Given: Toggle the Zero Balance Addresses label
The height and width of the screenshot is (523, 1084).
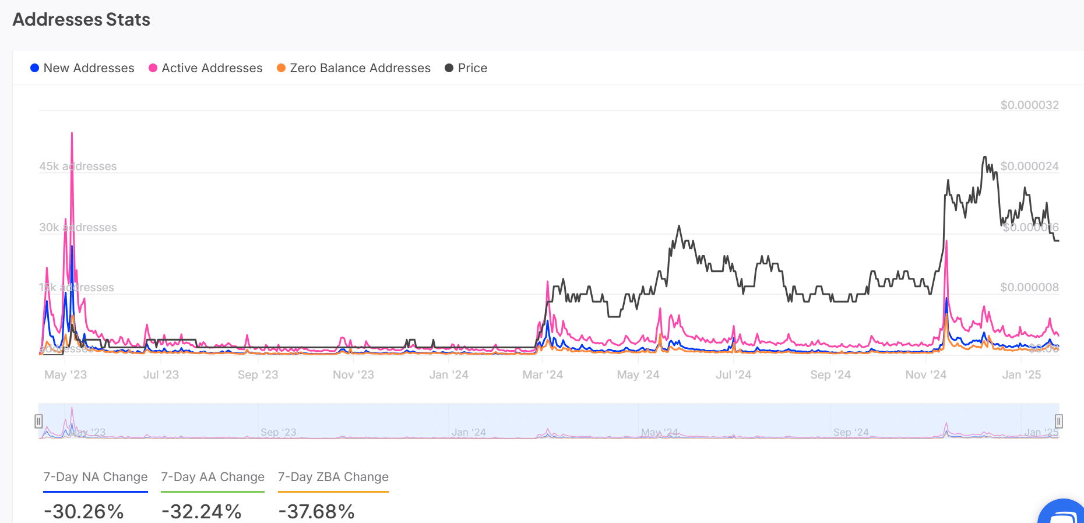Looking at the screenshot, I should point(360,68).
